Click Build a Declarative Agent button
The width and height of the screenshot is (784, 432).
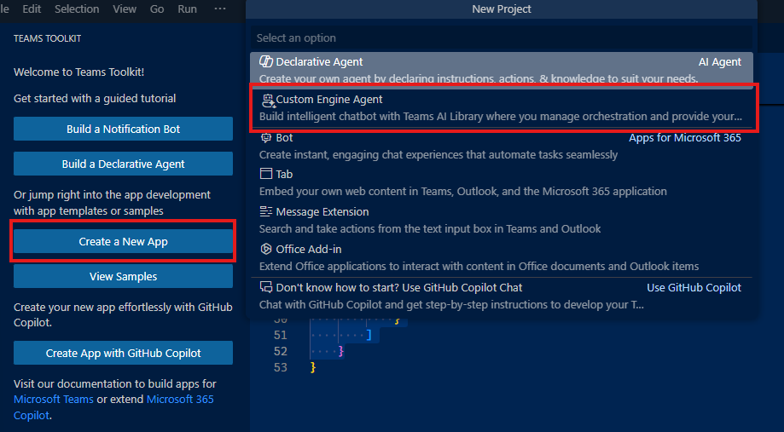tap(123, 164)
